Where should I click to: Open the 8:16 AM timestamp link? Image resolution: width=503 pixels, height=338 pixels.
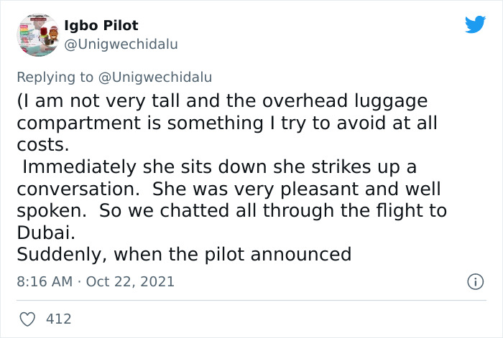45,281
